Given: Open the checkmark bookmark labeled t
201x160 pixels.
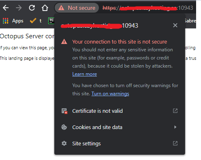Looking at the screenshot, I should pyautogui.click(x=36, y=21).
